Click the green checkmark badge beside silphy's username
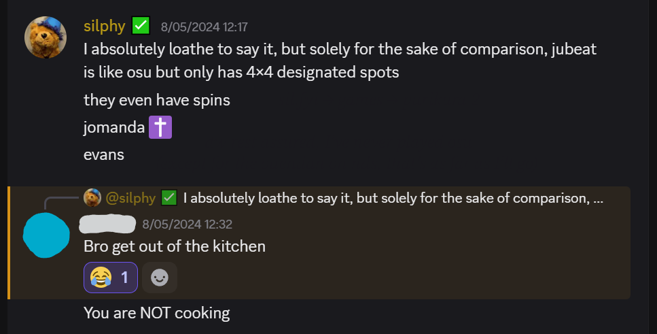Viewport: 657px width, 334px height. [x=141, y=27]
